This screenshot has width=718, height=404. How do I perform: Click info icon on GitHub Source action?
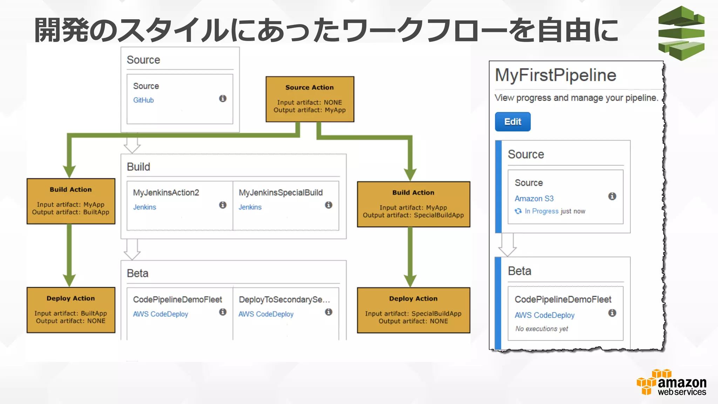pyautogui.click(x=223, y=99)
